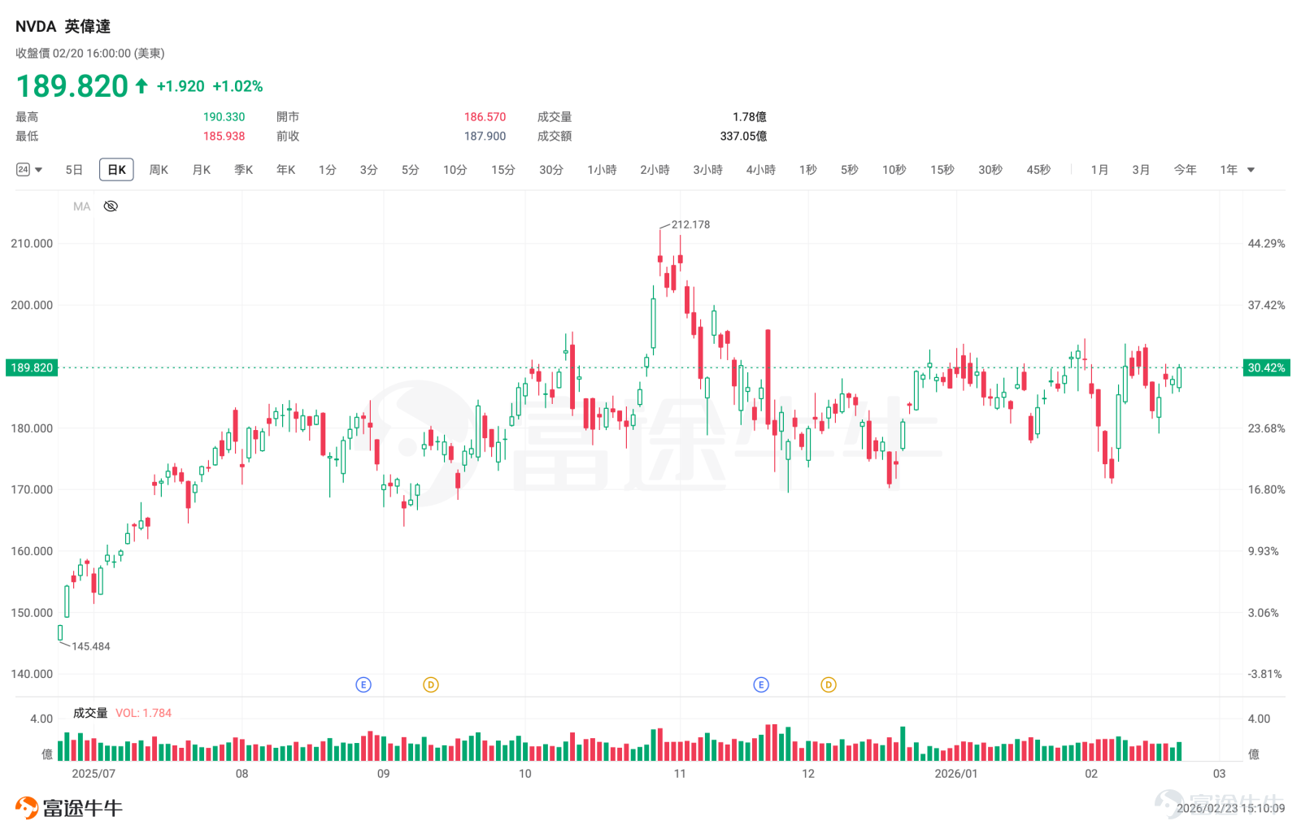
Task: Click the 成交量 volume indicator label
Action: pyautogui.click(x=90, y=713)
